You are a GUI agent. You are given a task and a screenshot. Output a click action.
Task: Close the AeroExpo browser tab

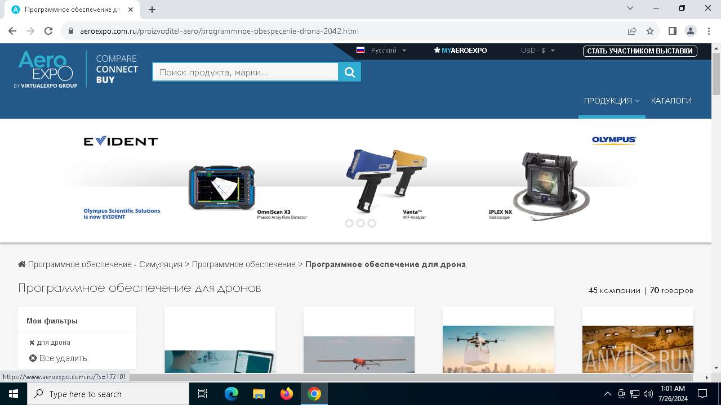click(x=131, y=10)
